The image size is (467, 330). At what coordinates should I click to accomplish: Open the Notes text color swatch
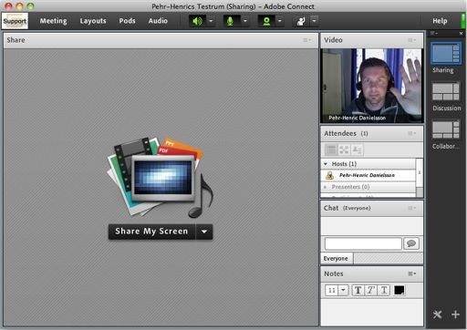coord(400,291)
